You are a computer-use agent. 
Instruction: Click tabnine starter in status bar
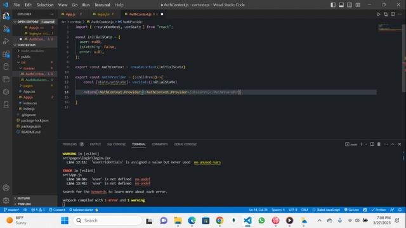point(84,210)
